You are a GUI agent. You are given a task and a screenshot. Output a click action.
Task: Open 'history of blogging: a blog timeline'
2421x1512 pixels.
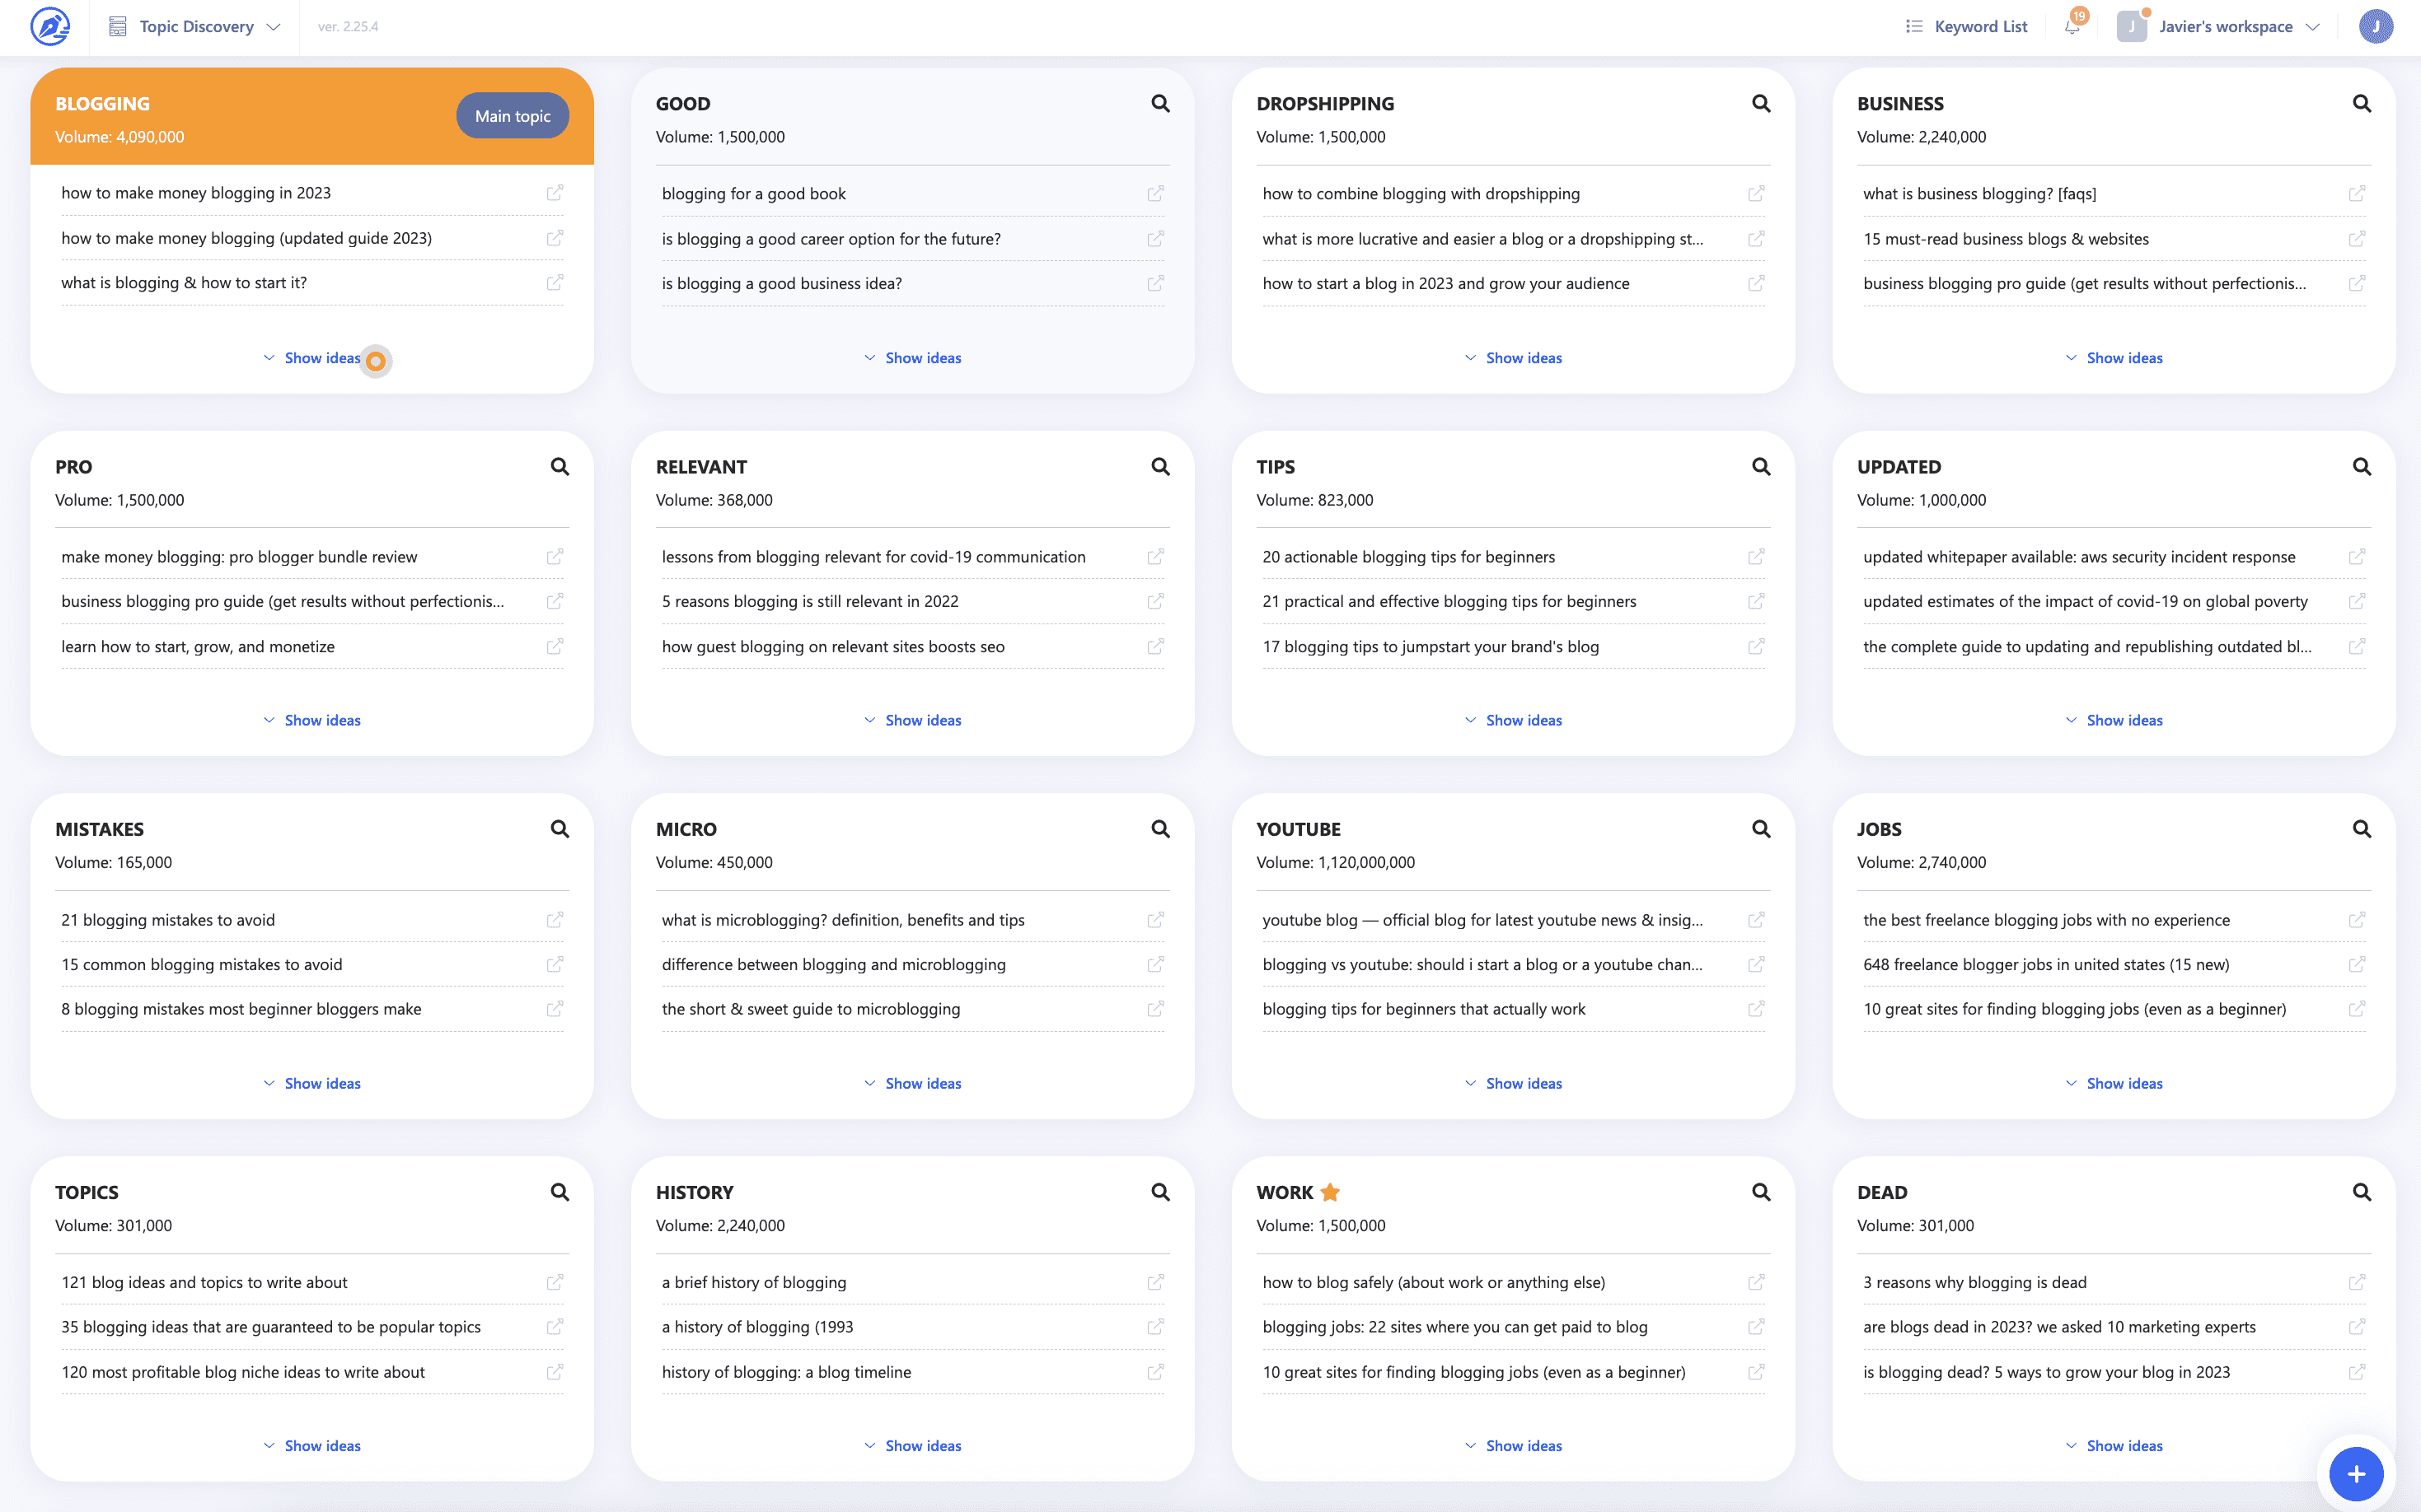click(x=786, y=1372)
